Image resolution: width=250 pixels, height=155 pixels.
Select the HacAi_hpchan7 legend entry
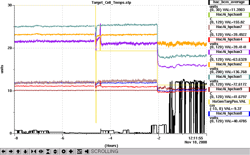(x=229, y=27)
